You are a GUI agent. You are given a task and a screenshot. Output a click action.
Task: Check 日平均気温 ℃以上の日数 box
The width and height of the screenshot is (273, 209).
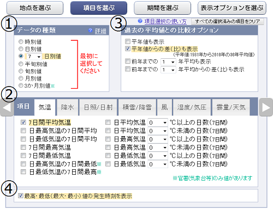108,122
